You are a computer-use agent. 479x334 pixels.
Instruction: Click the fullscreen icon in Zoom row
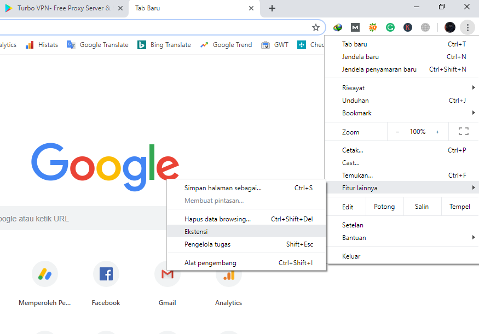tap(464, 131)
